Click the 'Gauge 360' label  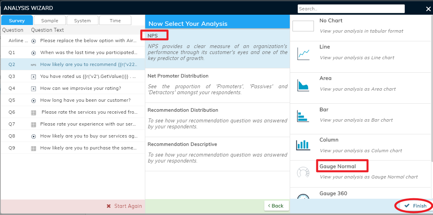(x=333, y=194)
